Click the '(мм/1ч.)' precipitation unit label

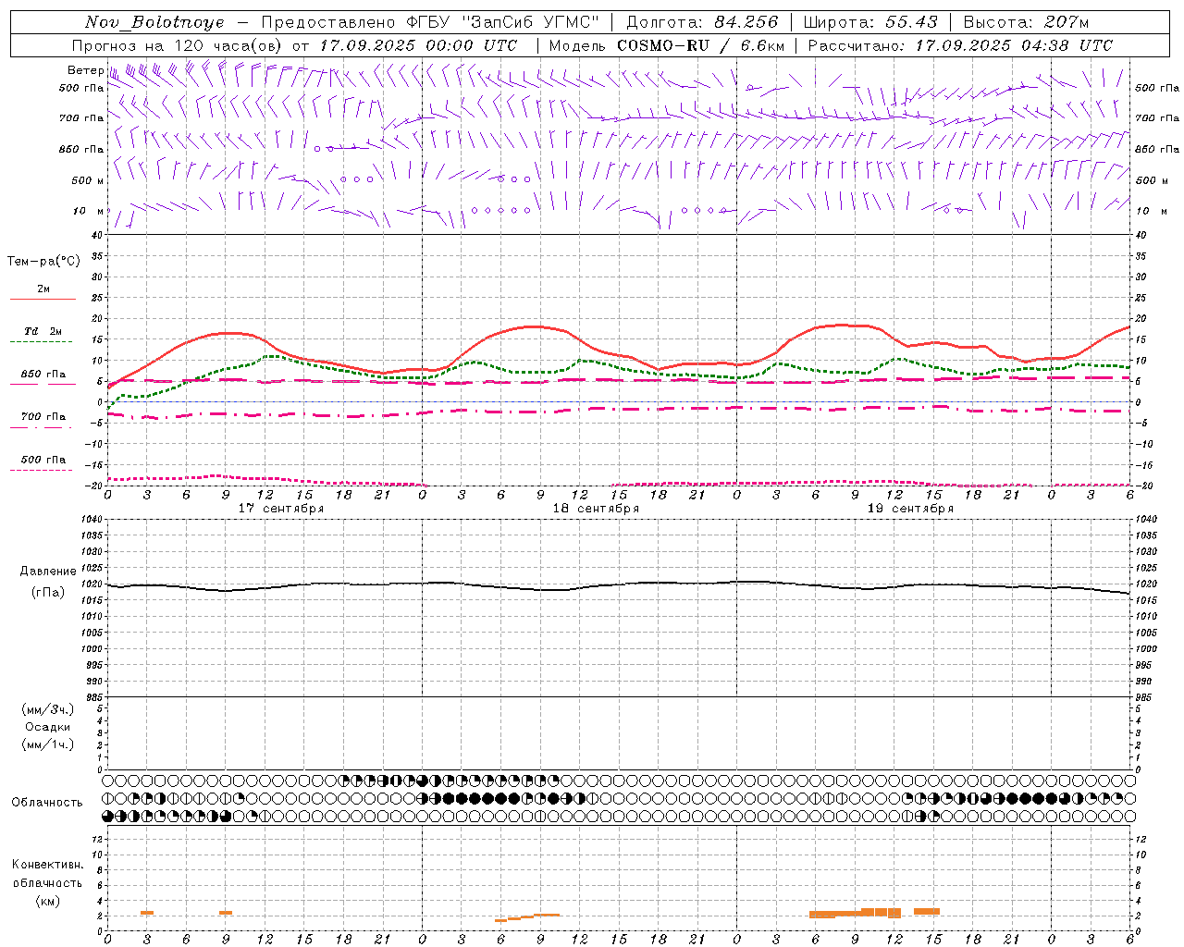[x=47, y=744]
